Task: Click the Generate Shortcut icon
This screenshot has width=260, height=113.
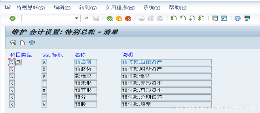Action: [224, 18]
